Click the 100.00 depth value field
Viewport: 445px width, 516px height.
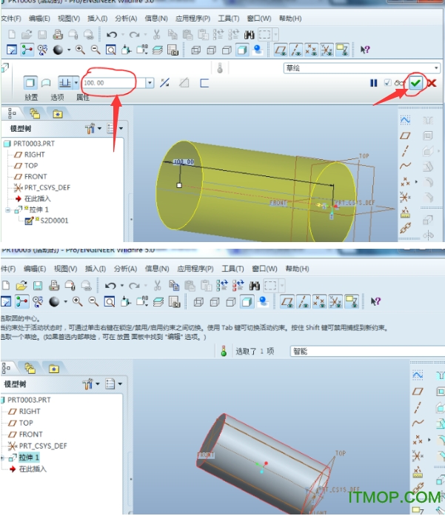pos(115,83)
